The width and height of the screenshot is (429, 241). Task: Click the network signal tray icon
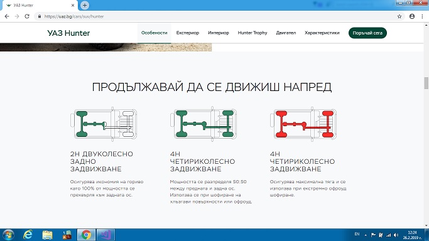tap(389, 235)
